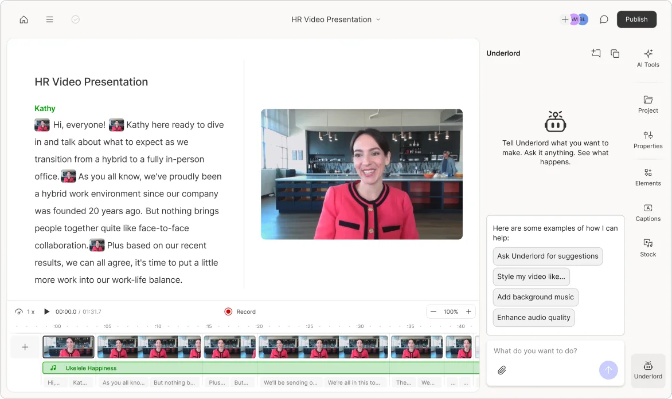Image resolution: width=672 pixels, height=399 pixels.
Task: Zoom in the timeline with plus
Action: point(468,311)
